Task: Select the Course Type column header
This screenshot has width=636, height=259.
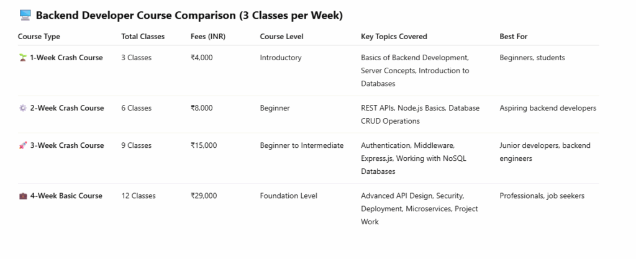Action: 39,37
